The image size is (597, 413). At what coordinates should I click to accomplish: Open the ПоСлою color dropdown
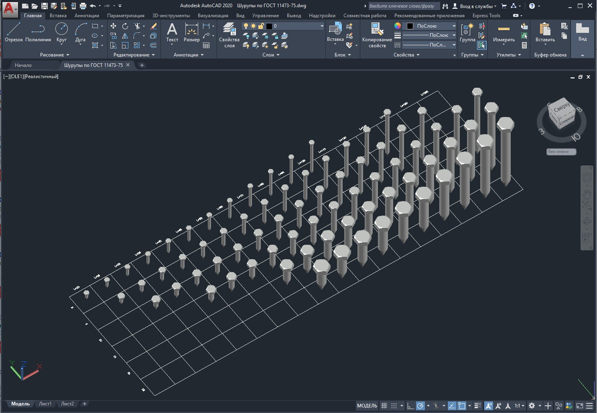point(431,26)
